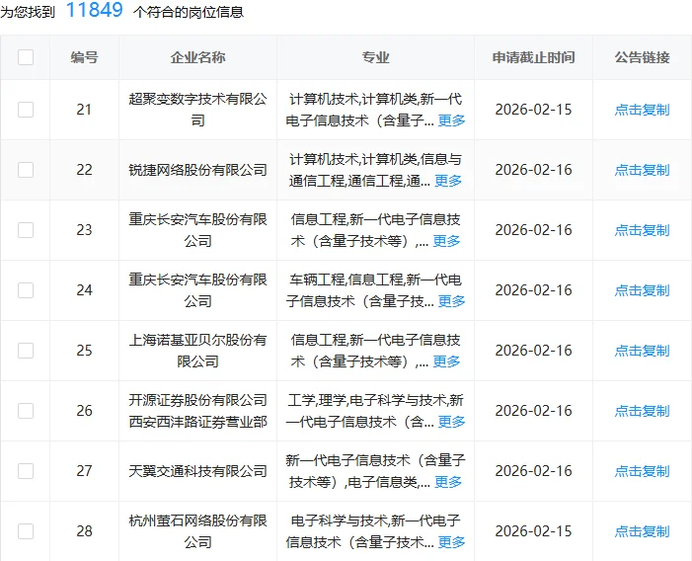This screenshot has width=692, height=561.
Task: Click the 公告链接 column header
Action: pyautogui.click(x=642, y=57)
